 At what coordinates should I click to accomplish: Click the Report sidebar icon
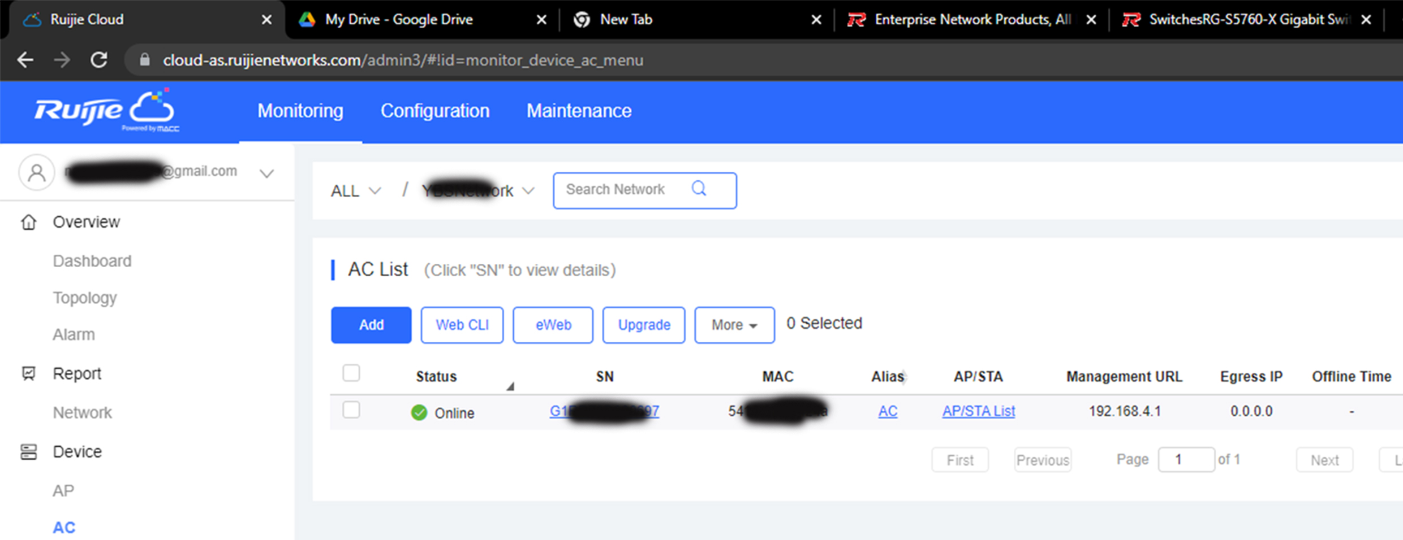[x=29, y=373]
